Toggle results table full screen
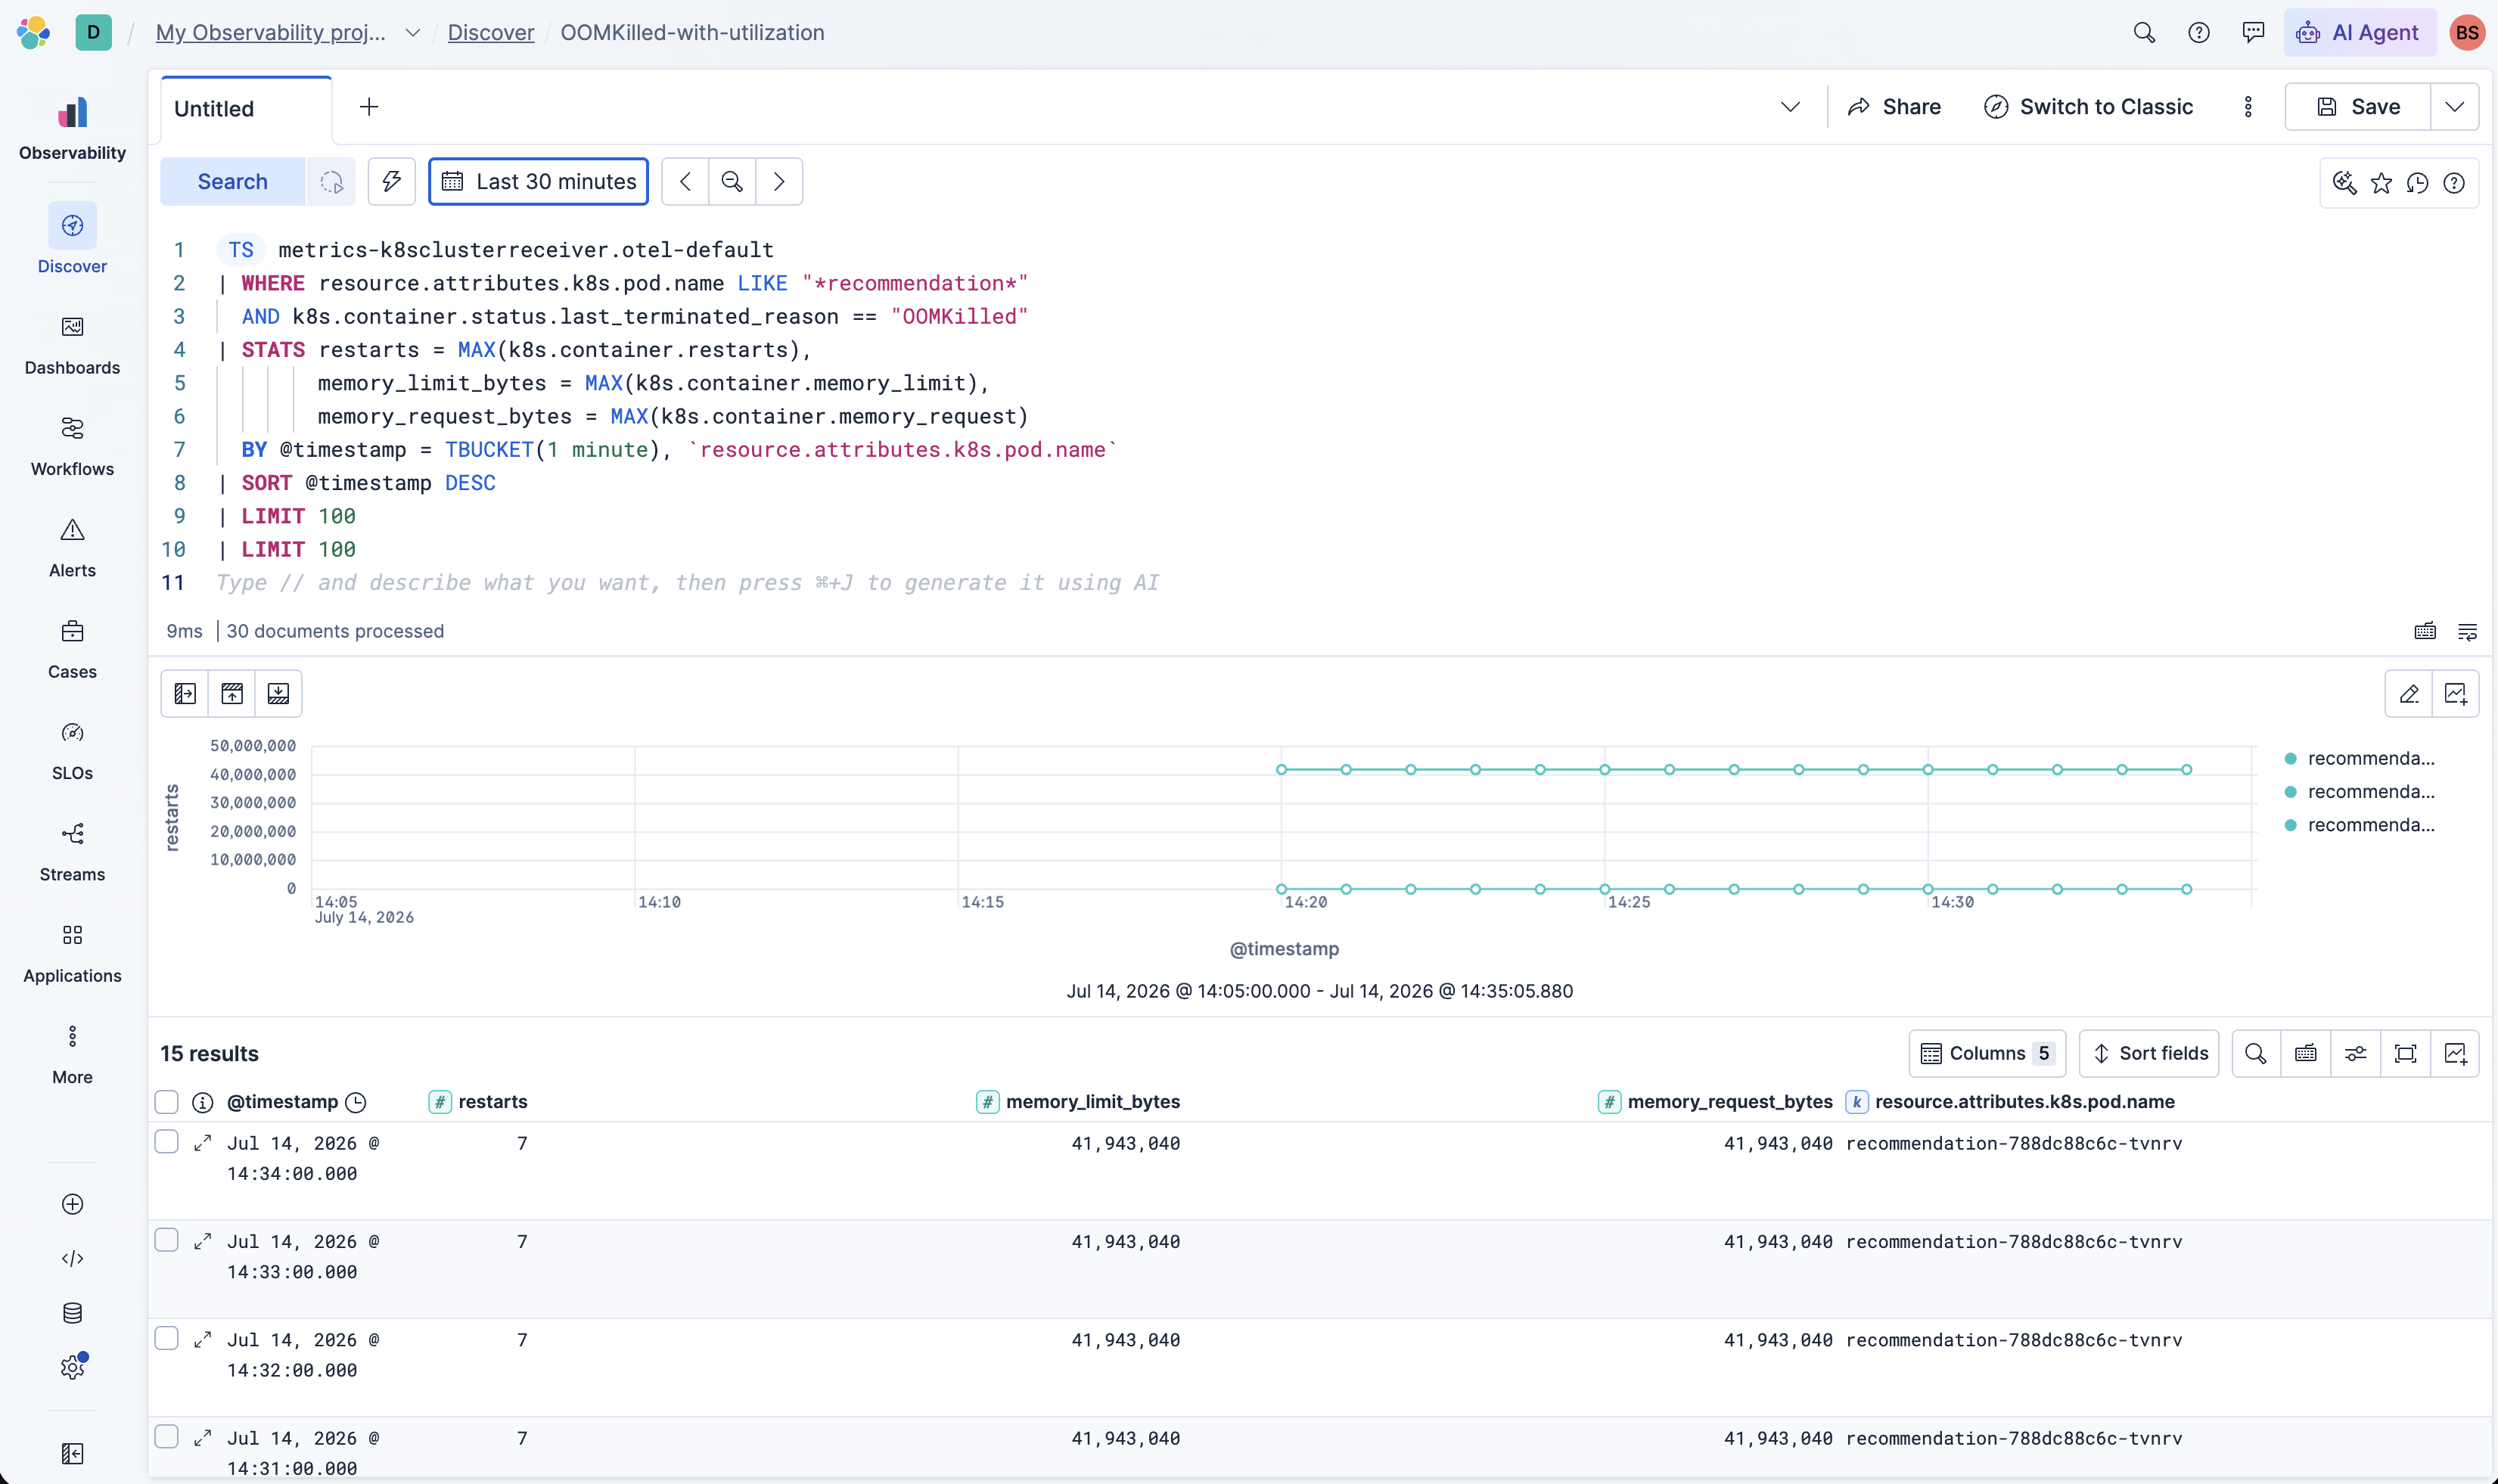Image resolution: width=2498 pixels, height=1484 pixels. [2405, 1053]
